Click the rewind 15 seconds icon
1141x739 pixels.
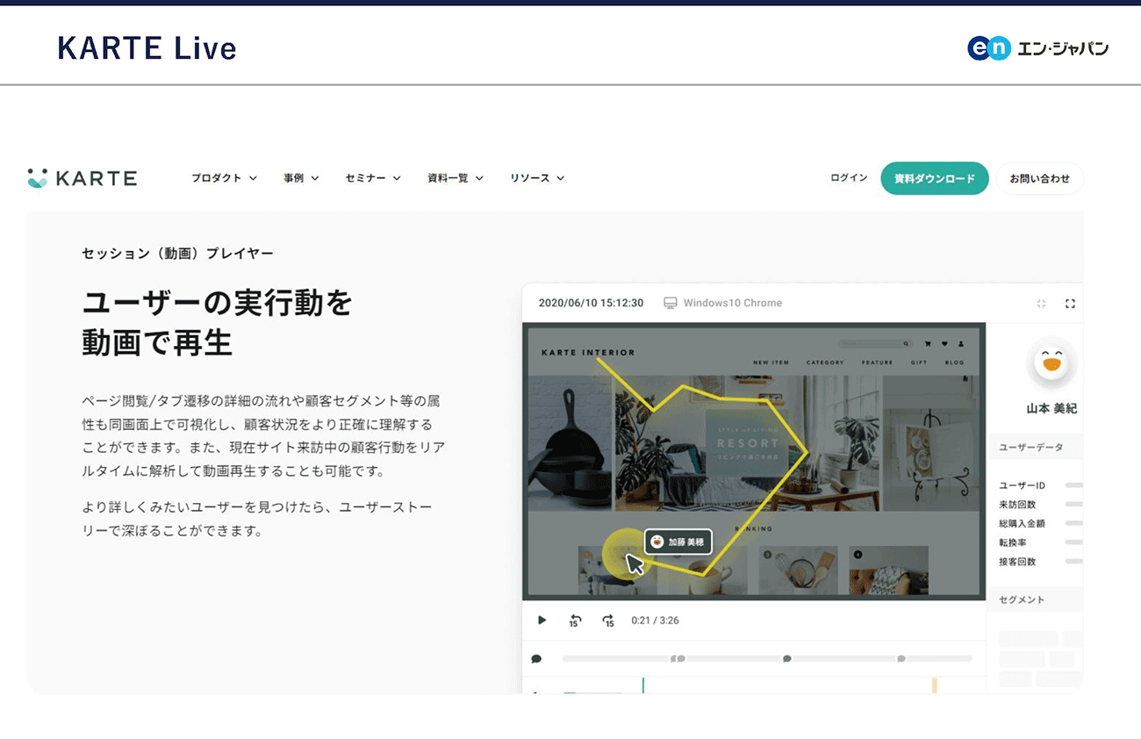pos(575,621)
